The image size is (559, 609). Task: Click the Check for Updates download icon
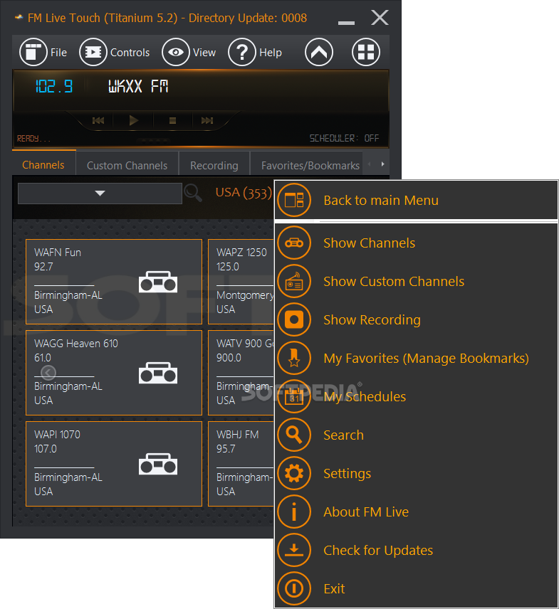(294, 550)
